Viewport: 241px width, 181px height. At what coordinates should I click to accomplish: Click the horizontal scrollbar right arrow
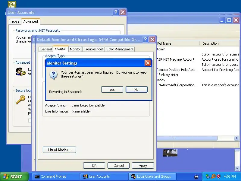[x=236, y=138]
